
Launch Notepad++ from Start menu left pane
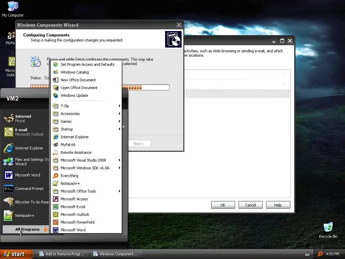26,215
